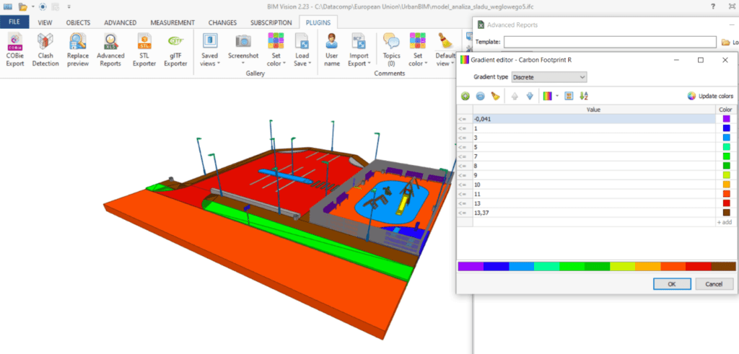Select the value cell containing 10
739x354 pixels.
592,185
